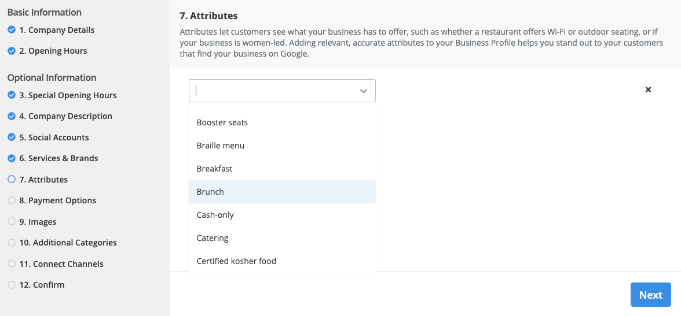Choose Braille menu from the attribute list
Image resolution: width=681 pixels, height=316 pixels.
pyautogui.click(x=283, y=146)
